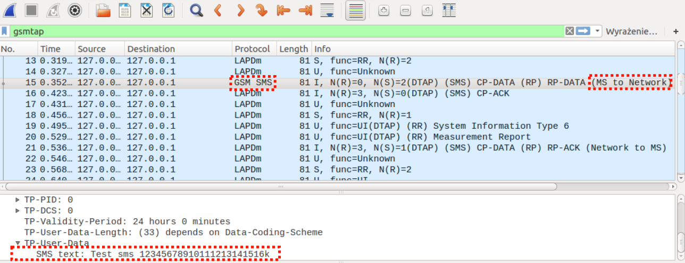Go to a specific packet
Screen dimensions: 685x263
261,10
